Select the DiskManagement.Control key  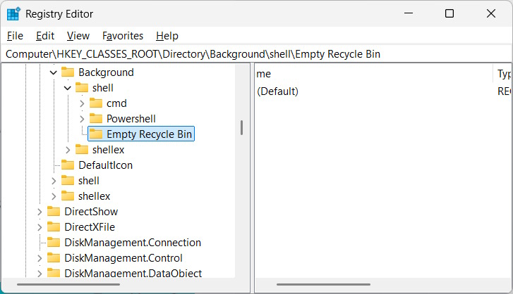(x=123, y=258)
